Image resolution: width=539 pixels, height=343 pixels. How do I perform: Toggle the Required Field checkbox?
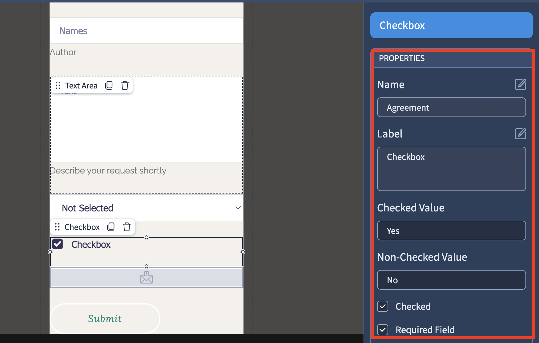(383, 330)
